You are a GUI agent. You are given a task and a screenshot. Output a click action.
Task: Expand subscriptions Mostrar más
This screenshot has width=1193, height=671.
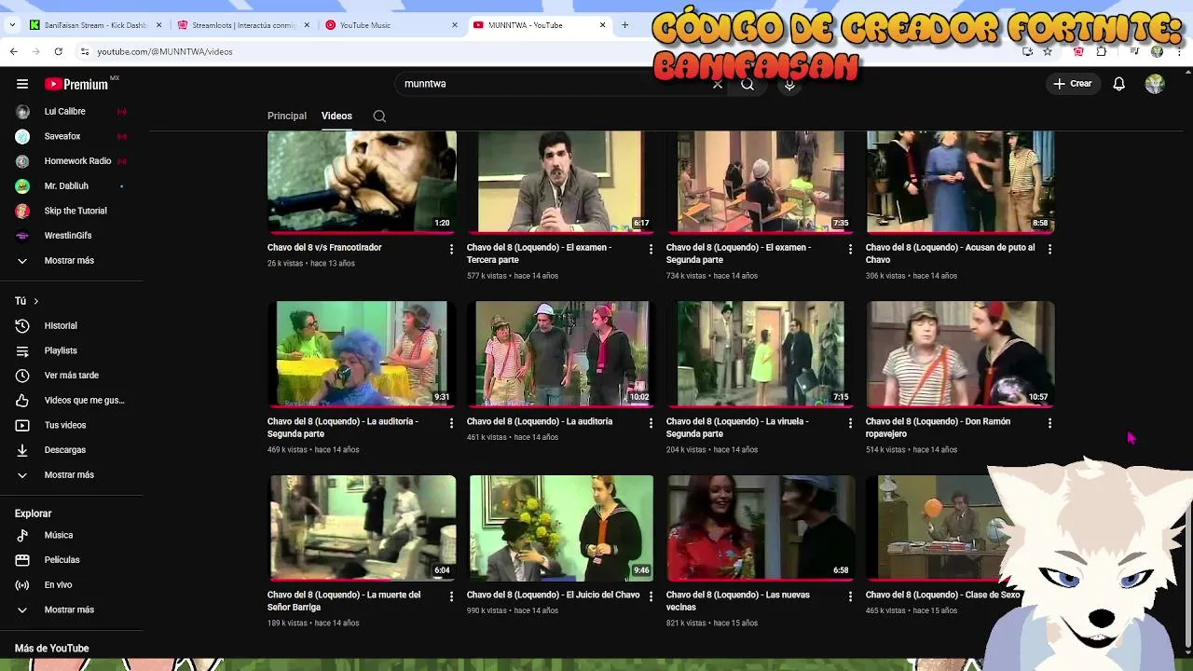click(x=71, y=260)
